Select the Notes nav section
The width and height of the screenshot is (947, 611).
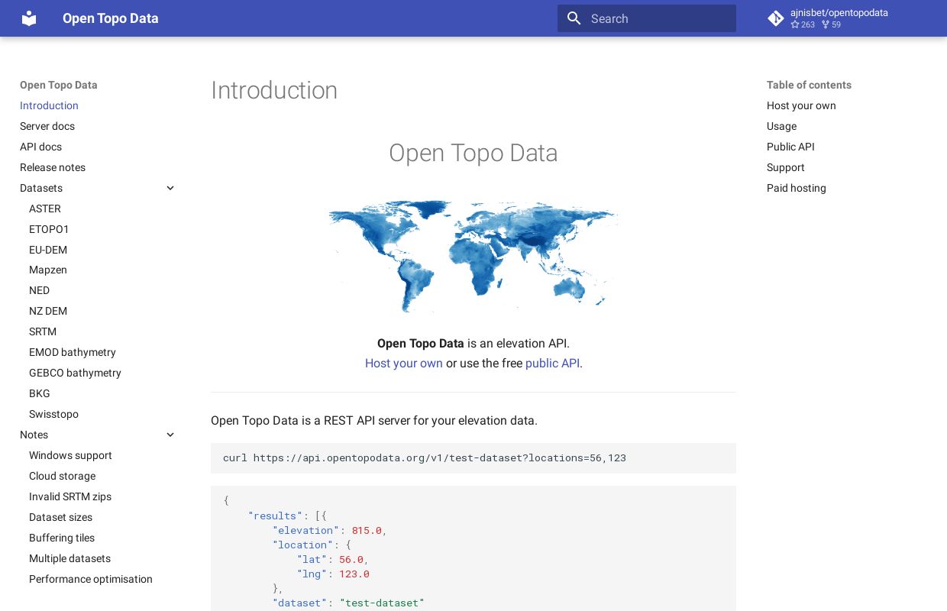(x=34, y=435)
